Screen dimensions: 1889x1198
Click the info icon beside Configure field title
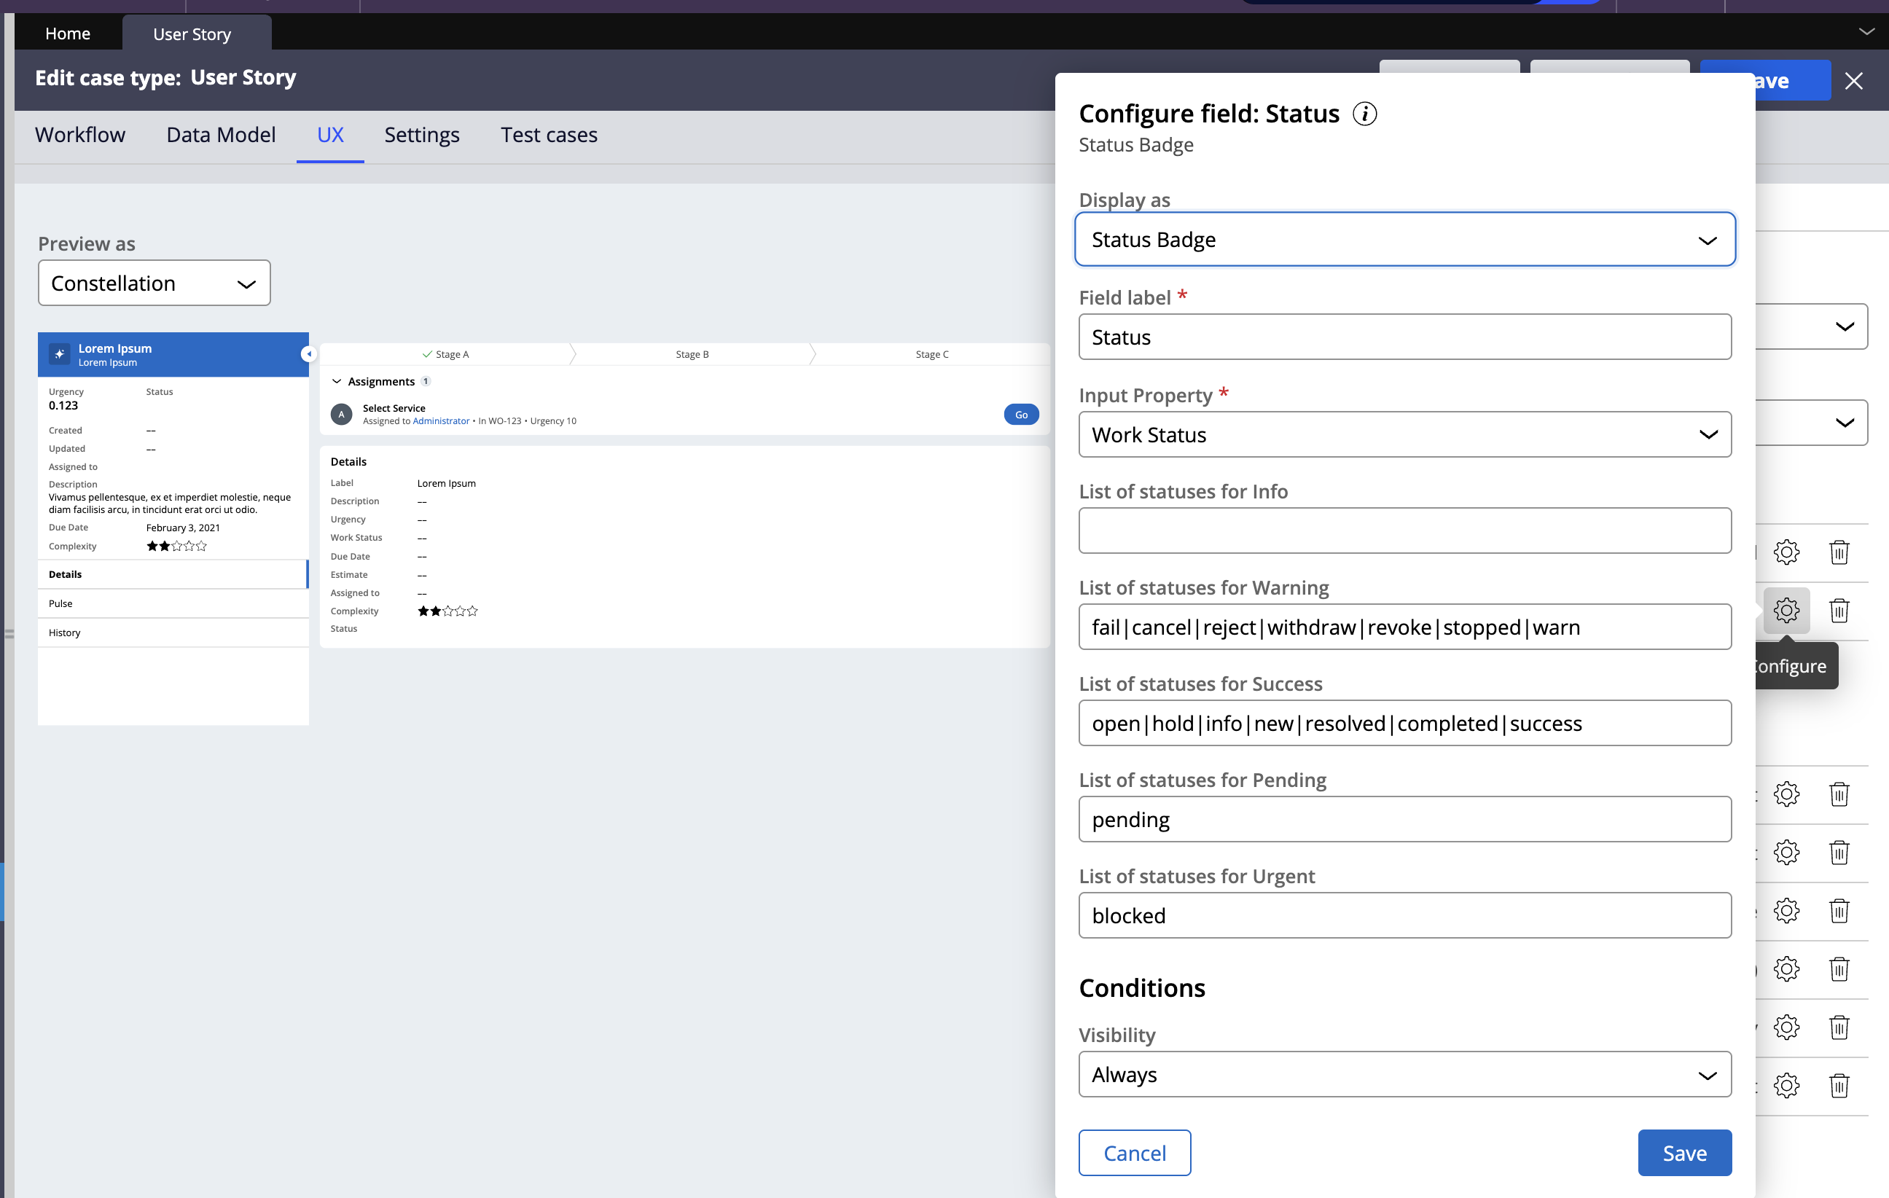[x=1364, y=114]
